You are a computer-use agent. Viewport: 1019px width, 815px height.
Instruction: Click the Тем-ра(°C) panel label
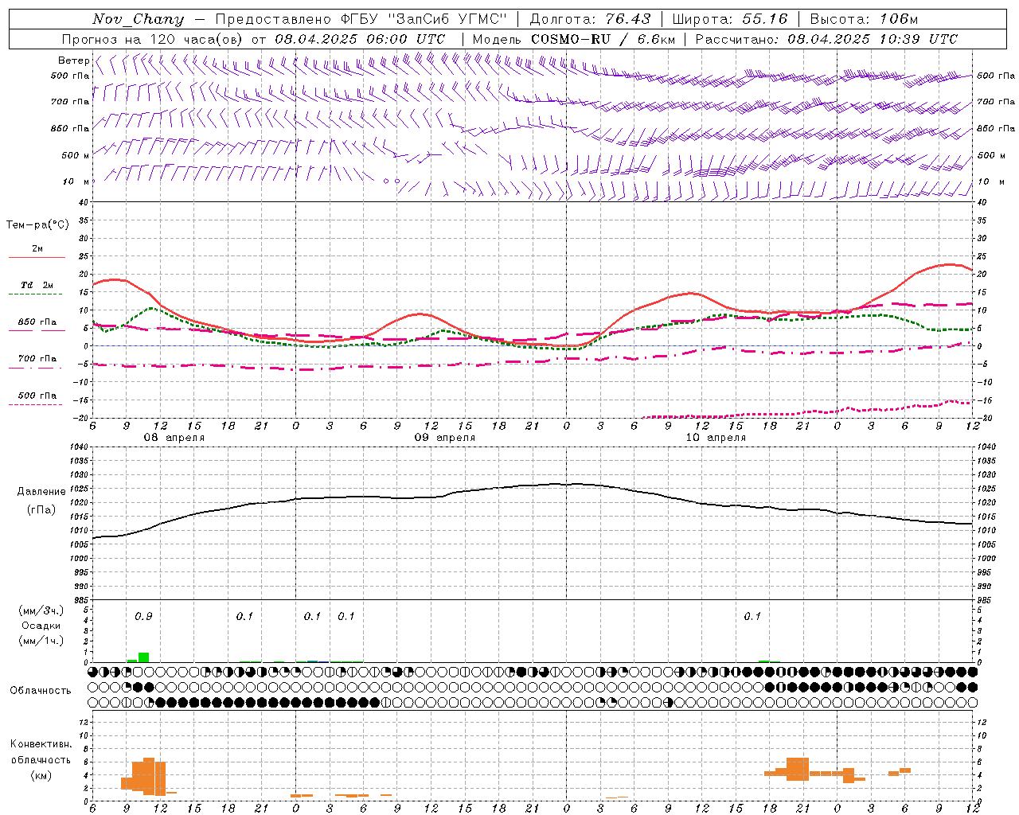(37, 225)
